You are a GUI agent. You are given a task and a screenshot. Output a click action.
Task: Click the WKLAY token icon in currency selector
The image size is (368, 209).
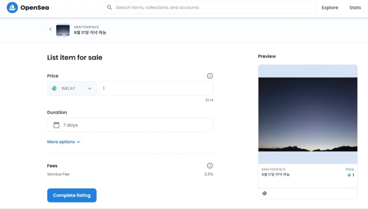[54, 88]
